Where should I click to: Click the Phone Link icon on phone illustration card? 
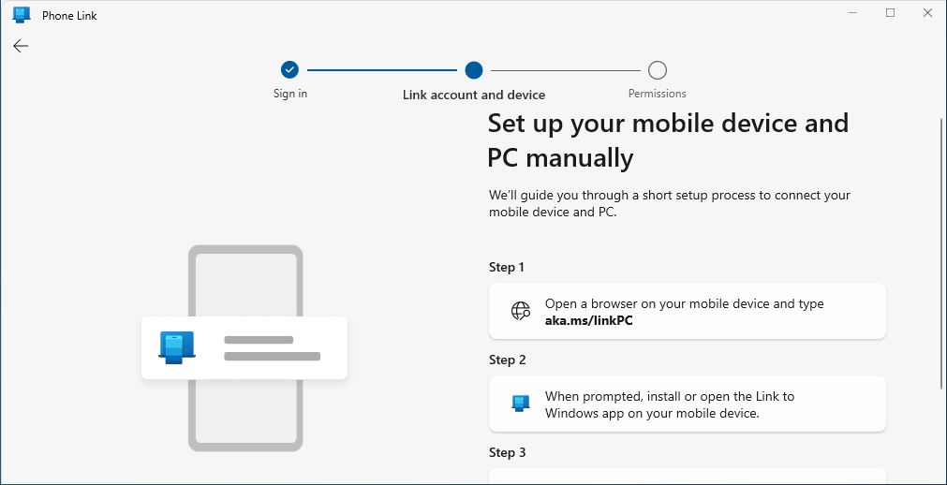pos(177,348)
